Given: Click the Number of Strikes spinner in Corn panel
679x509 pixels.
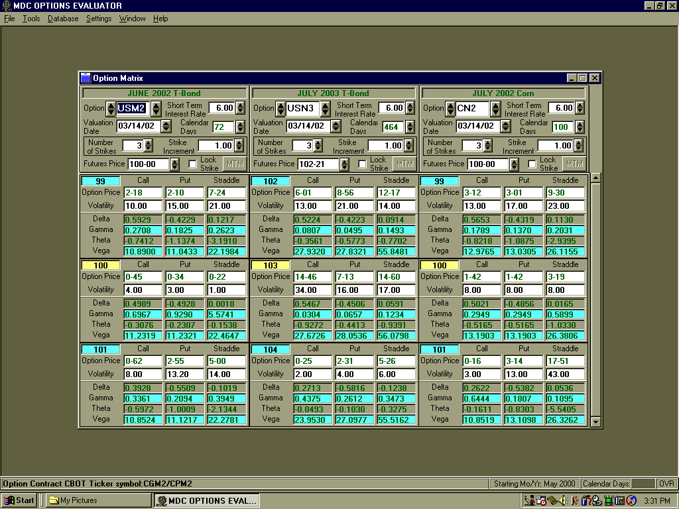Looking at the screenshot, I should click(488, 146).
